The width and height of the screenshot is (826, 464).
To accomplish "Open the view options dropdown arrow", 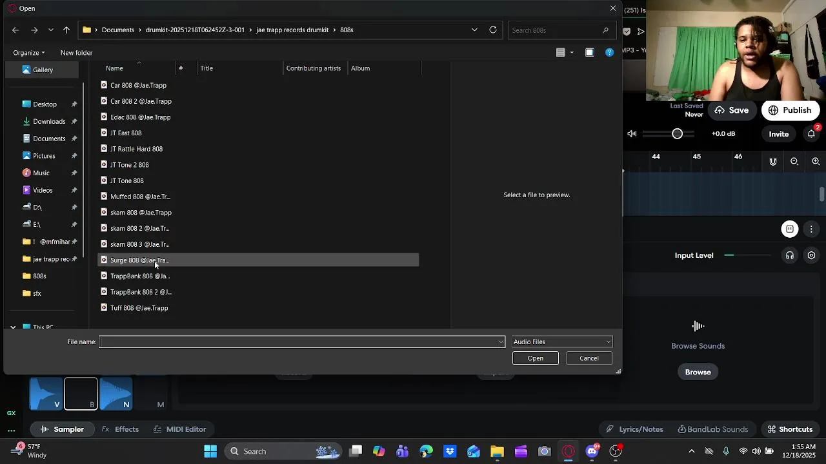I will [x=572, y=53].
